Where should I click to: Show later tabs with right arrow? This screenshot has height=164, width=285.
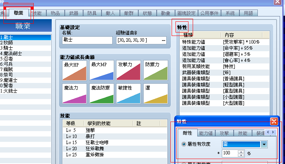click(273, 132)
